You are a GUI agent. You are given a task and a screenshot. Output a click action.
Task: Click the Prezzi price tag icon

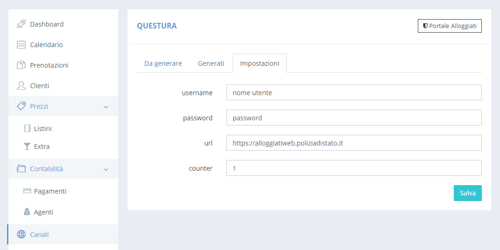click(x=21, y=106)
